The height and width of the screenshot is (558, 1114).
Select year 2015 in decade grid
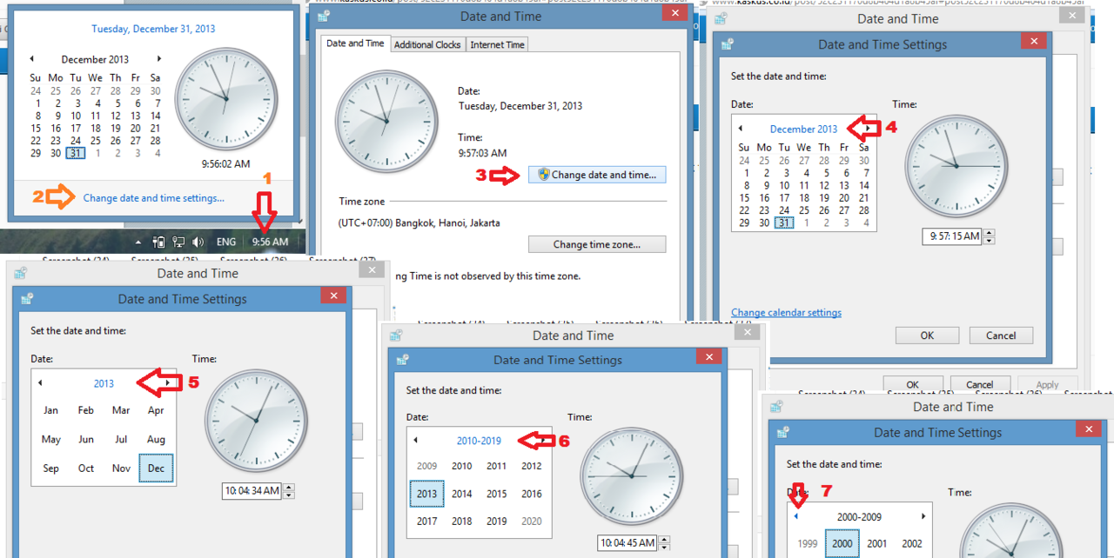pyautogui.click(x=496, y=494)
